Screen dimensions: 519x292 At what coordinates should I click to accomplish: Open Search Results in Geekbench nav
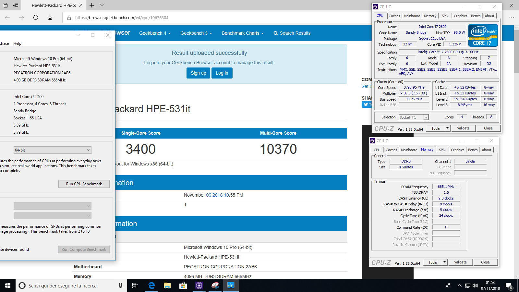[x=292, y=33]
